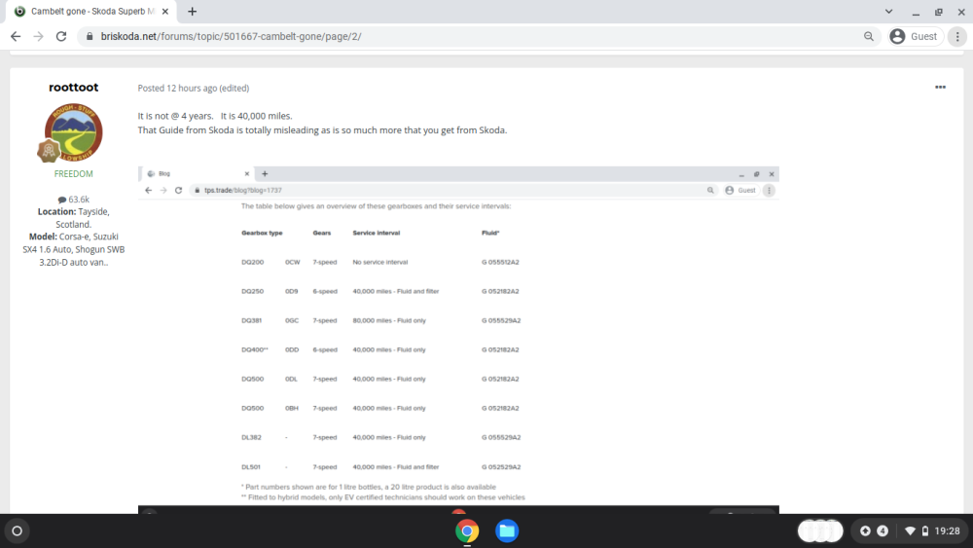Viewport: 973px width, 548px height.
Task: Click the battery status icon
Action: (925, 530)
